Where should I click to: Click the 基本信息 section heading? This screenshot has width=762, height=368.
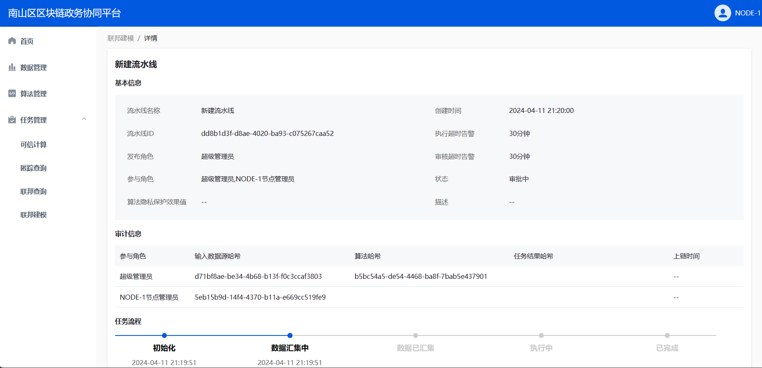pyautogui.click(x=128, y=83)
